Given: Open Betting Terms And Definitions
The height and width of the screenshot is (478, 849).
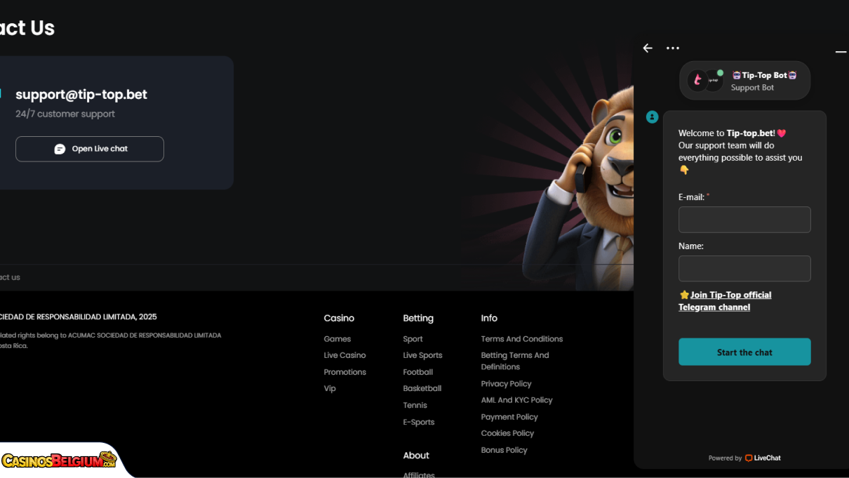Looking at the screenshot, I should point(515,361).
